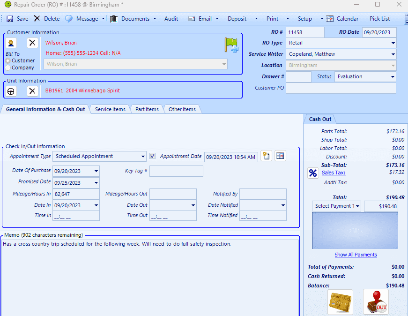This screenshot has width=408, height=316.
Task: Click the RO Date field
Action: [379, 32]
